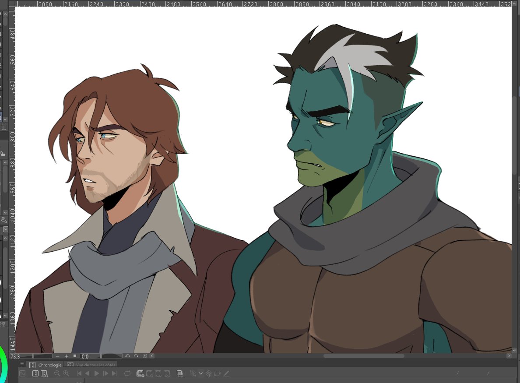Image resolution: width=520 pixels, height=383 pixels.
Task: Open the keyframe interpolation dropdown arrow
Action: (200, 373)
